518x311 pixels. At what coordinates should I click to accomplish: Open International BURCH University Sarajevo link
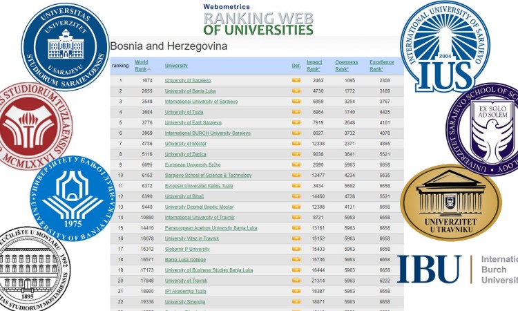[x=207, y=133]
